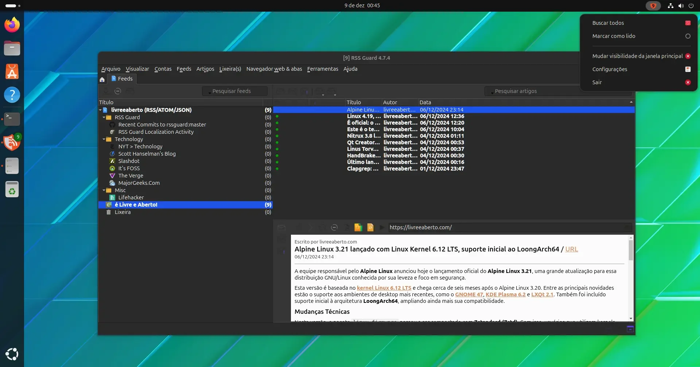700x367 pixels.
Task: Click the URL link in article title
Action: (x=571, y=249)
